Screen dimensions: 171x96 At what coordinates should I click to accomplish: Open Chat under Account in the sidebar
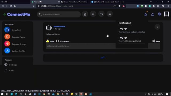[x=9, y=70]
